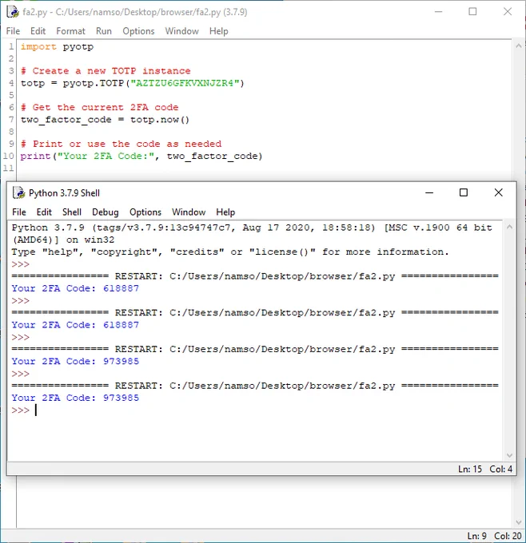This screenshot has width=526, height=543.
Task: Minimize the fa2.py editor window
Action: [439, 11]
